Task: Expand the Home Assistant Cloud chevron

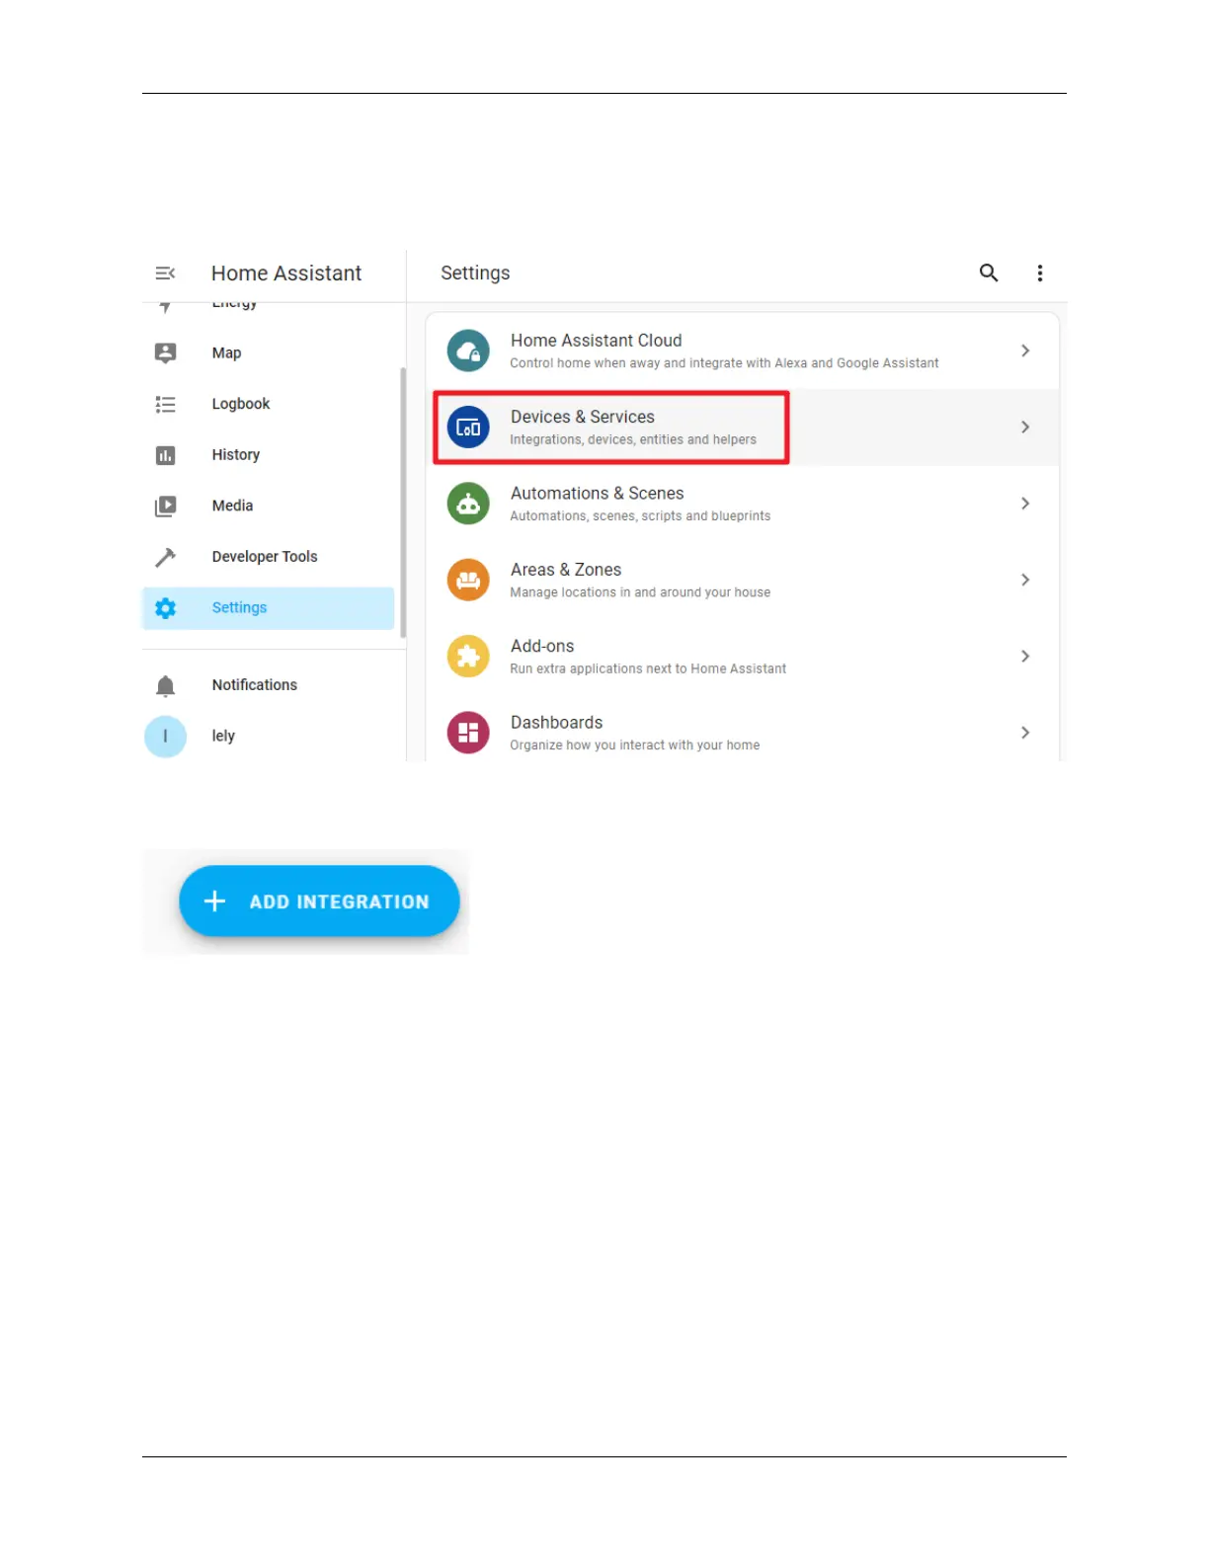Action: [1025, 351]
